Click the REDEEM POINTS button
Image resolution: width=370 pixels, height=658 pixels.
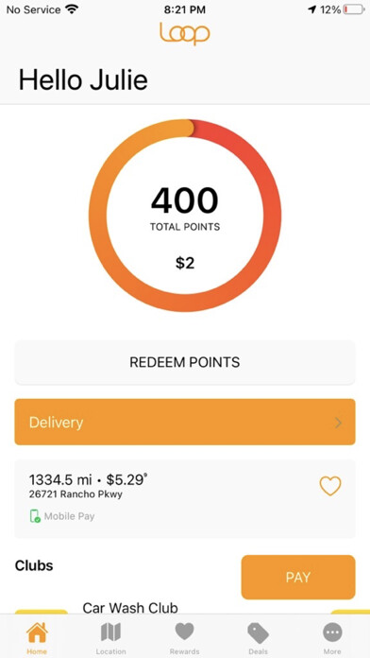coord(185,362)
